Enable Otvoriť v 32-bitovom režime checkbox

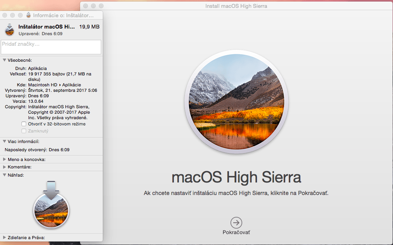(24, 124)
